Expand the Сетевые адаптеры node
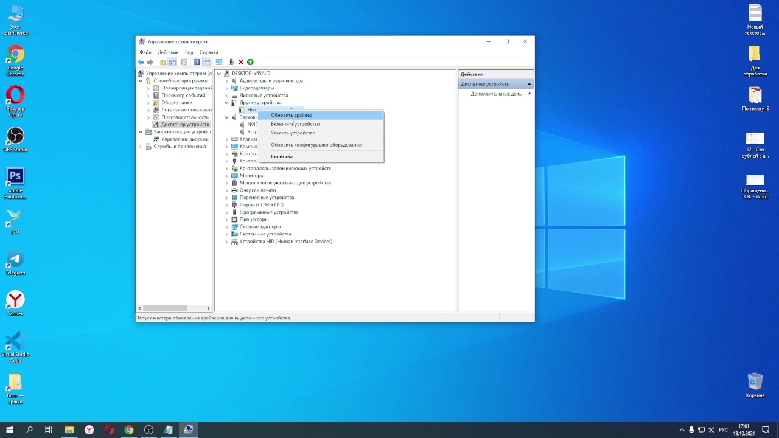Screen dimensions: 779x438 [x=227, y=227]
